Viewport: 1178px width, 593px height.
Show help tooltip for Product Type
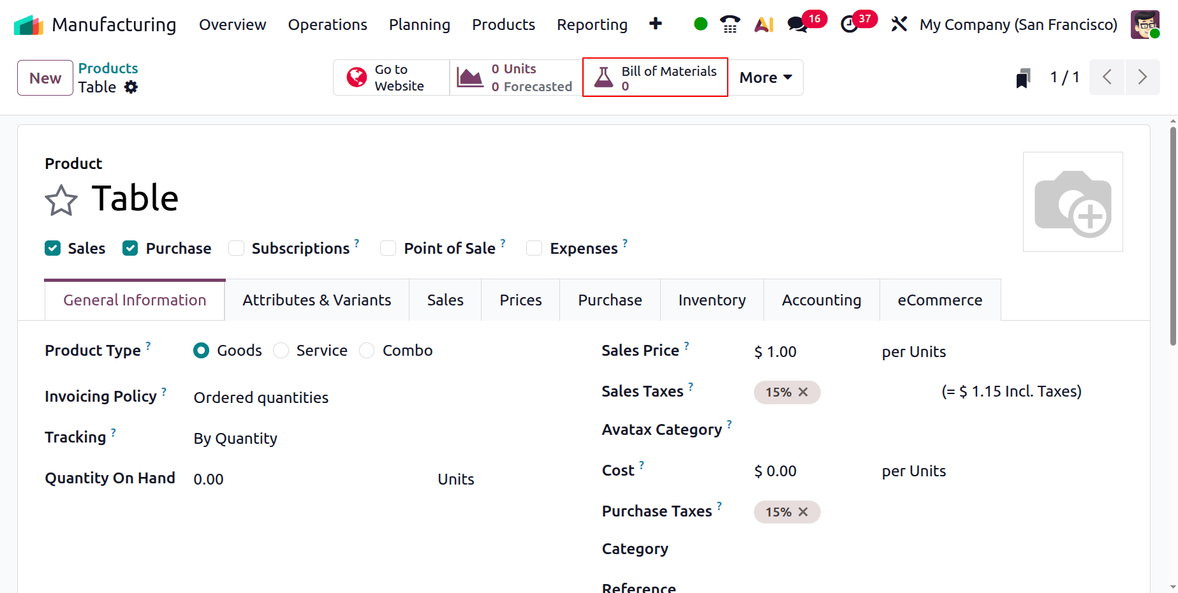pyautogui.click(x=148, y=345)
